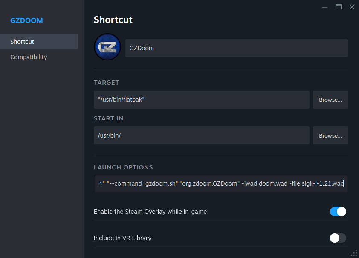The width and height of the screenshot is (359, 258).
Task: Click the window resize grip icon
Action: click(354, 253)
